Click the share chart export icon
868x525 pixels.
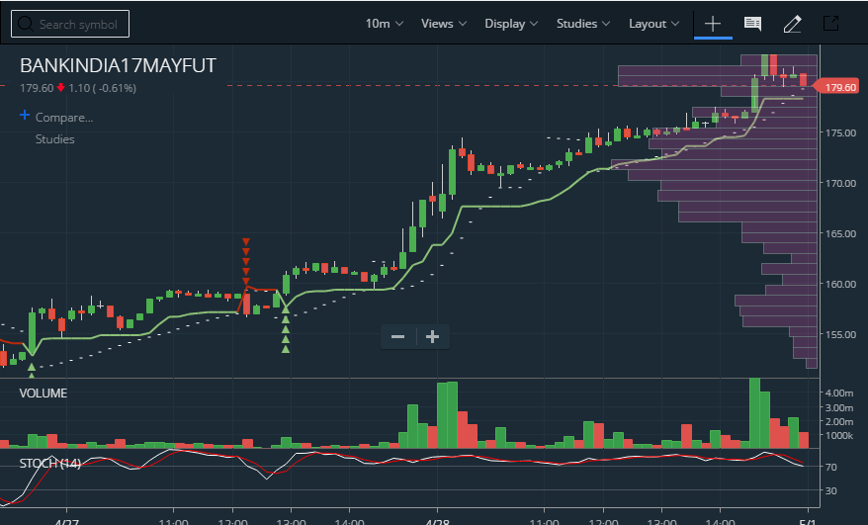[830, 24]
